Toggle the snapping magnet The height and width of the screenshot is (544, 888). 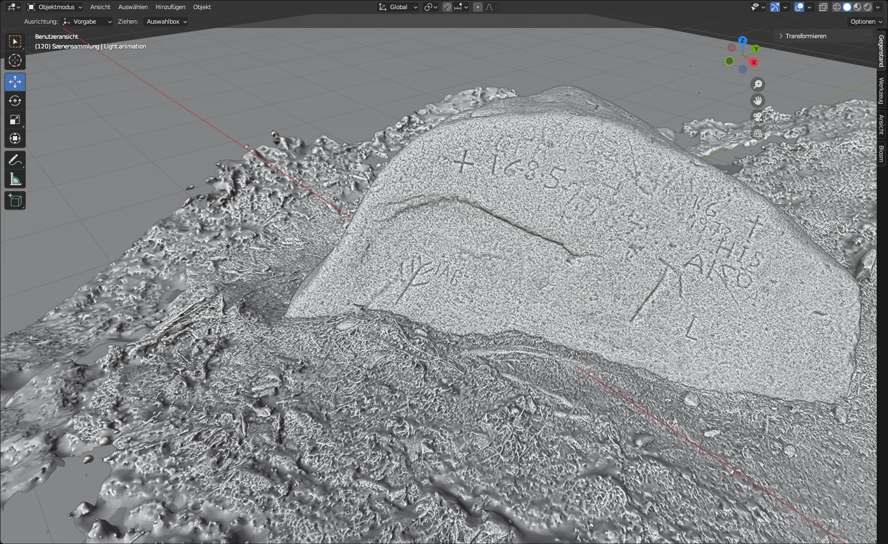[x=447, y=7]
